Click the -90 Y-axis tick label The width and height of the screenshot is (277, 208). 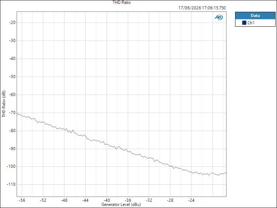click(12, 149)
